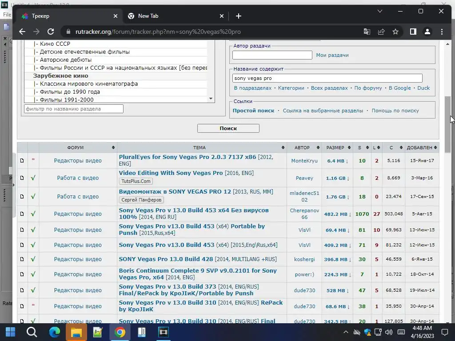The height and width of the screenshot is (341, 455).
Task: Sort results by ФОРУМ column
Action: [78, 147]
